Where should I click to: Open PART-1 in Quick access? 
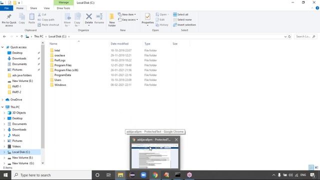(16, 86)
